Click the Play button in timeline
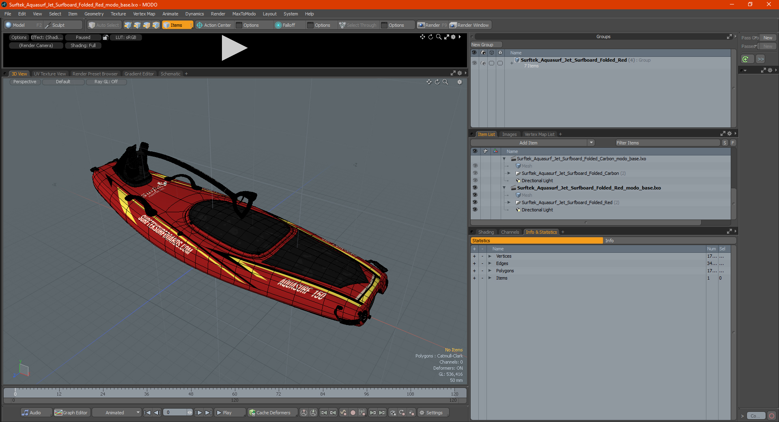 tap(229, 413)
